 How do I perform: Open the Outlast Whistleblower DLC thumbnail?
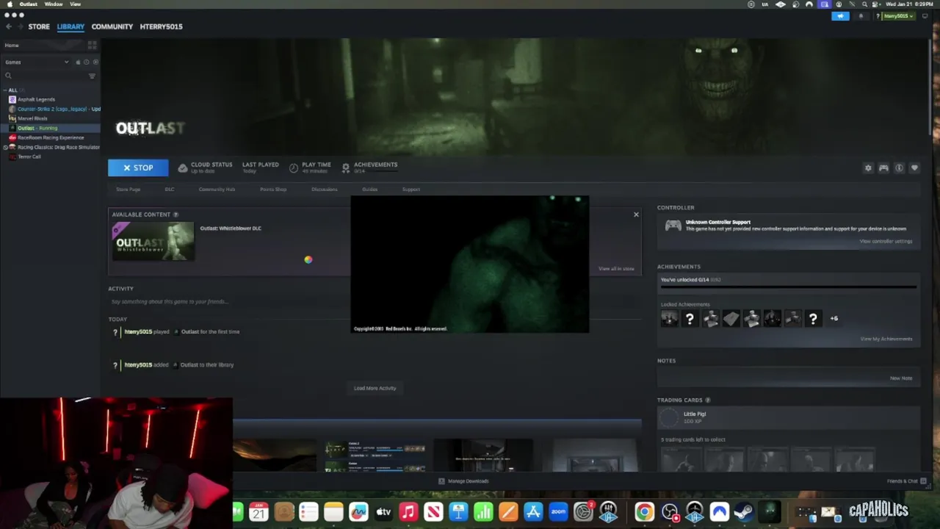153,242
